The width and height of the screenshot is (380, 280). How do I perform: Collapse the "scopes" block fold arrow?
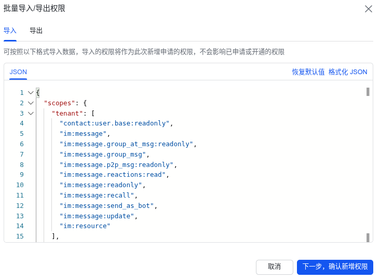31,103
